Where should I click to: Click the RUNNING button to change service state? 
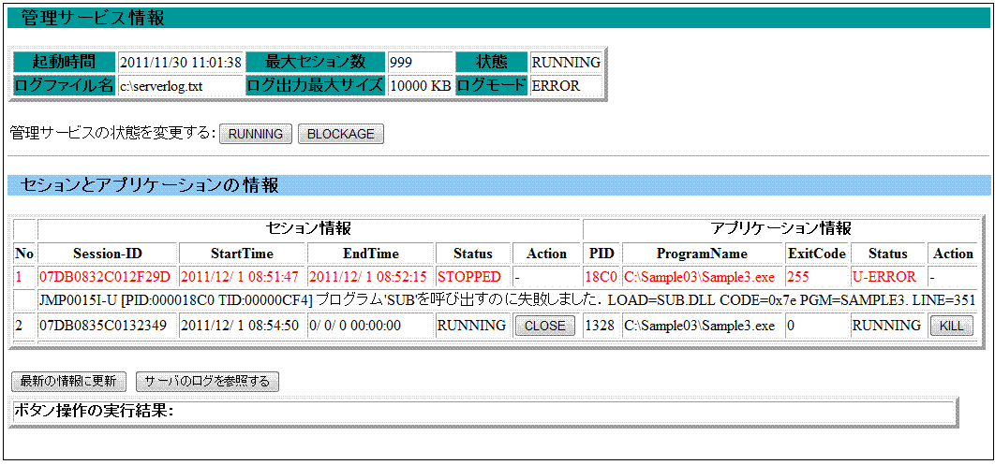[256, 134]
